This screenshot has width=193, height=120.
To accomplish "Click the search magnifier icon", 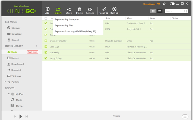I will 186,11.
